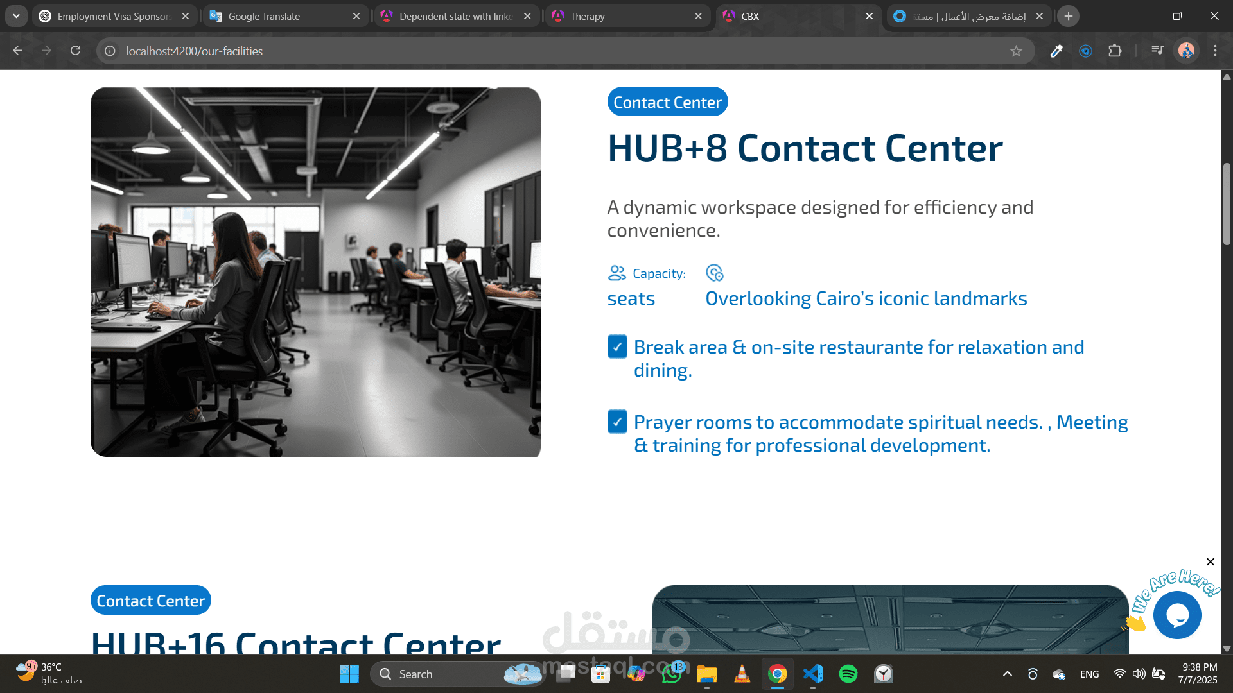
Task: Click the Contact Center badge above HUB+8
Action: click(668, 102)
